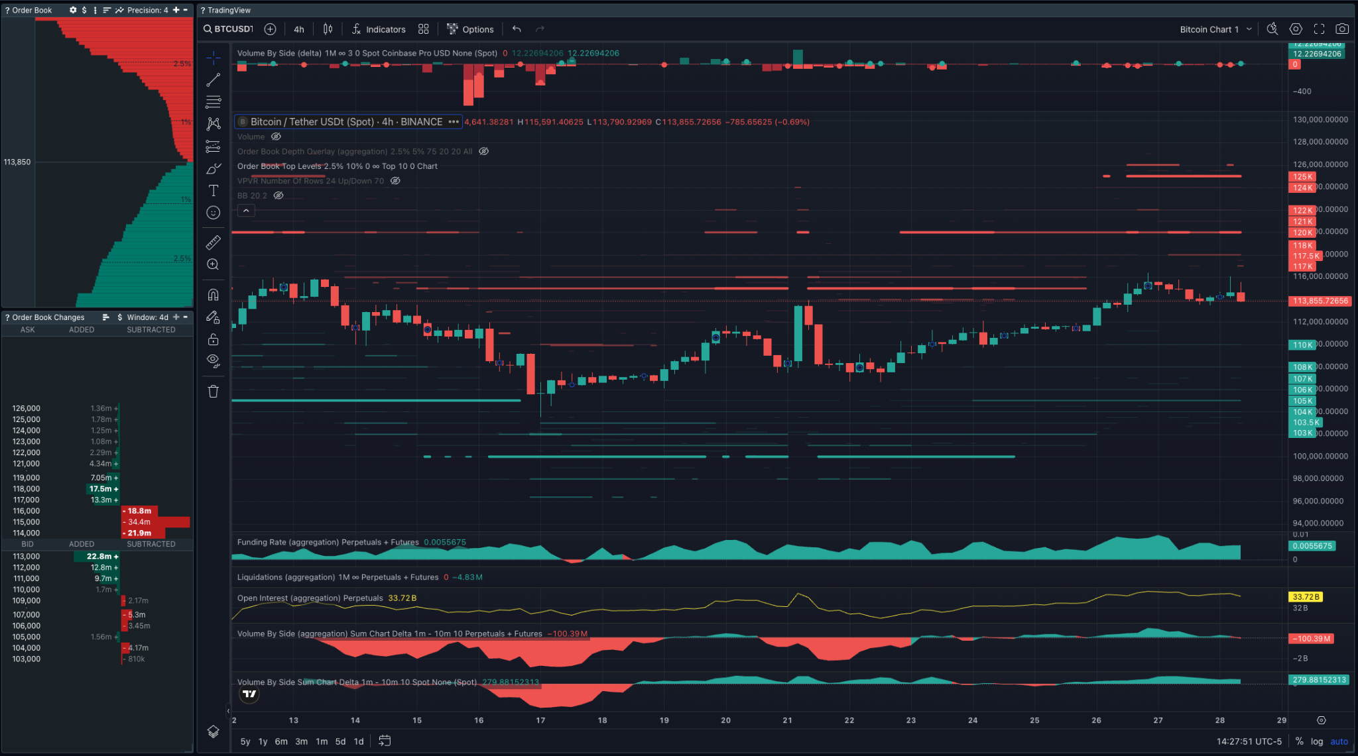
Task: Select the Text annotation tool
Action: [213, 190]
